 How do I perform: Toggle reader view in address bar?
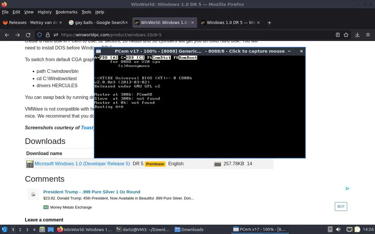pos(337,35)
